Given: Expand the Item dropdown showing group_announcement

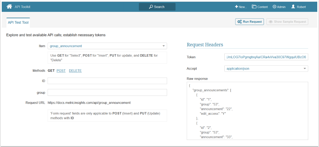Looking at the screenshot, I should (x=164, y=46).
